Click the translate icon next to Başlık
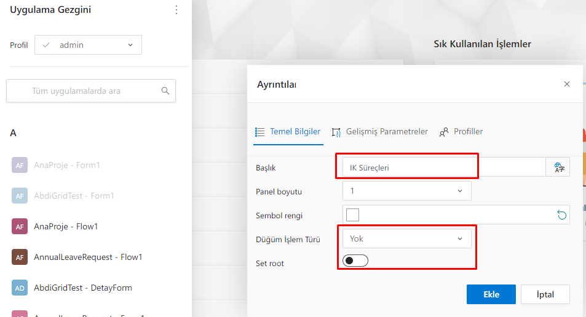 point(558,167)
